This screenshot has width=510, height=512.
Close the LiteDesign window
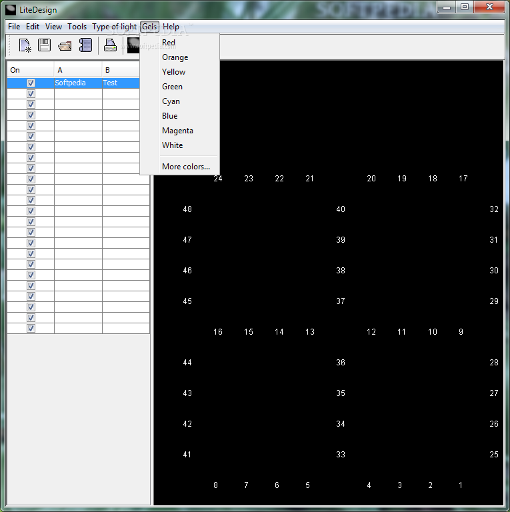489,7
